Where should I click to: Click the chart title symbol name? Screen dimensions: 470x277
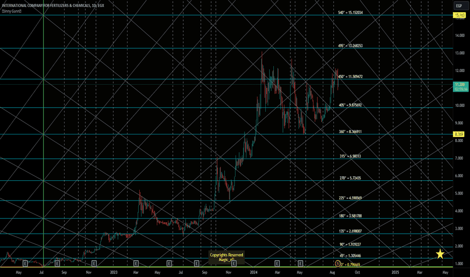click(x=53, y=6)
